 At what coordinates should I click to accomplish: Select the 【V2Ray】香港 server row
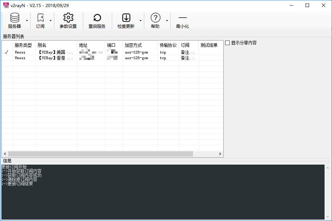coord(113,58)
